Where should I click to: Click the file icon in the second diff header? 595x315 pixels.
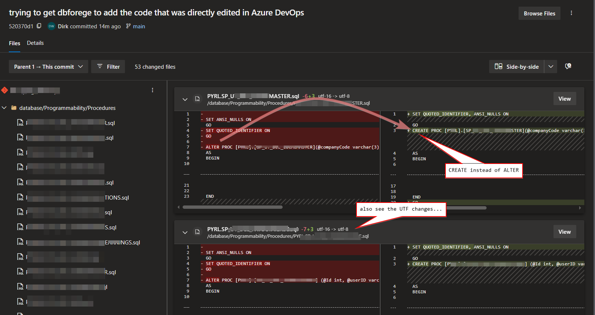197,232
